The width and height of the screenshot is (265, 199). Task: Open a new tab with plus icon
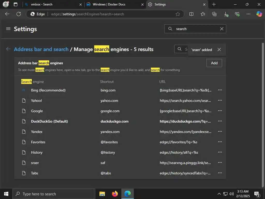tap(214, 4)
